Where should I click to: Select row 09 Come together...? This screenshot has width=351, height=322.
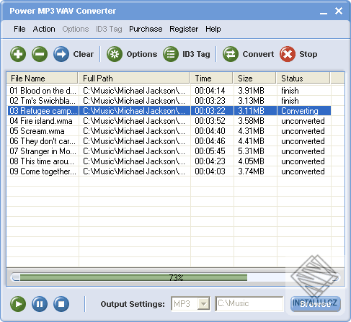coord(169,171)
